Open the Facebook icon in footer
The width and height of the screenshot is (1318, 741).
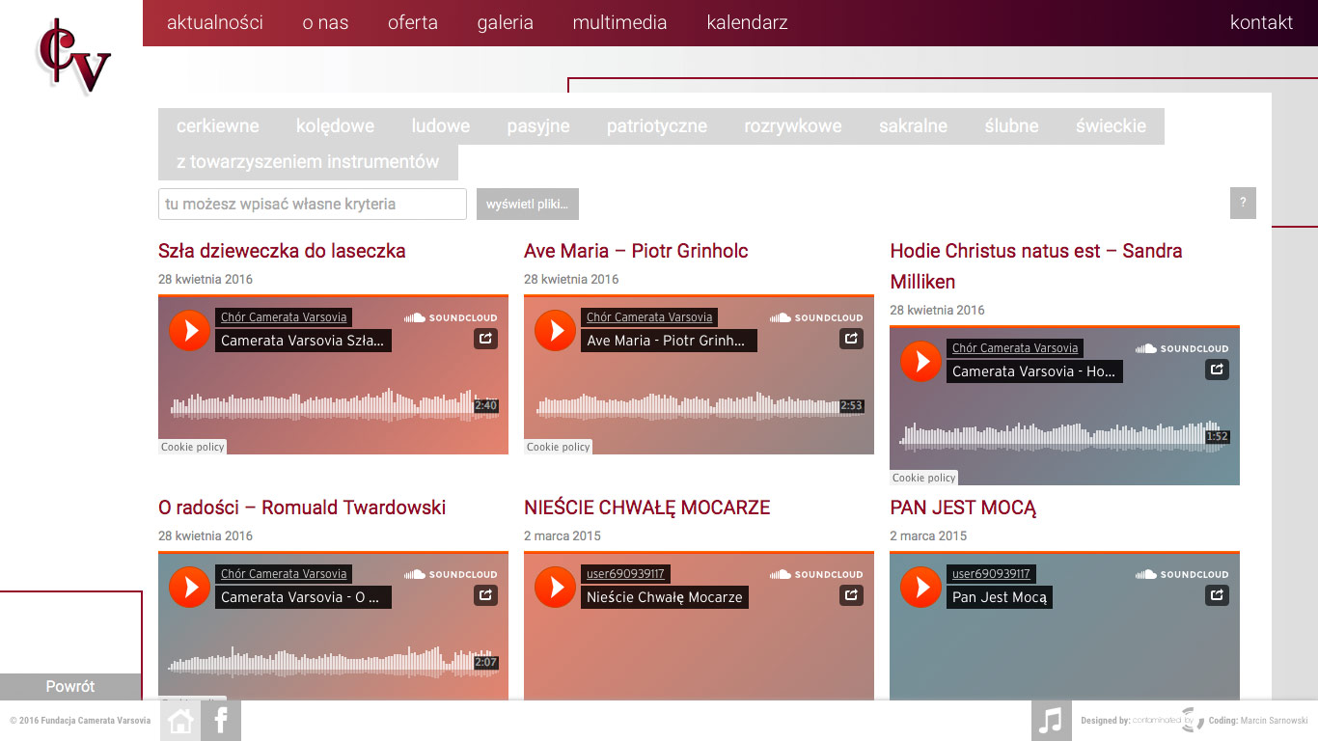click(x=221, y=721)
